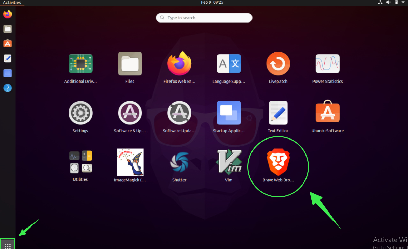Click the network status icon
Viewport: 408px width, 249px height.
[x=380, y=2]
